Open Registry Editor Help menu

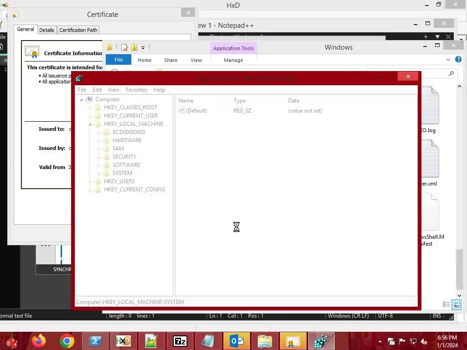tap(159, 90)
